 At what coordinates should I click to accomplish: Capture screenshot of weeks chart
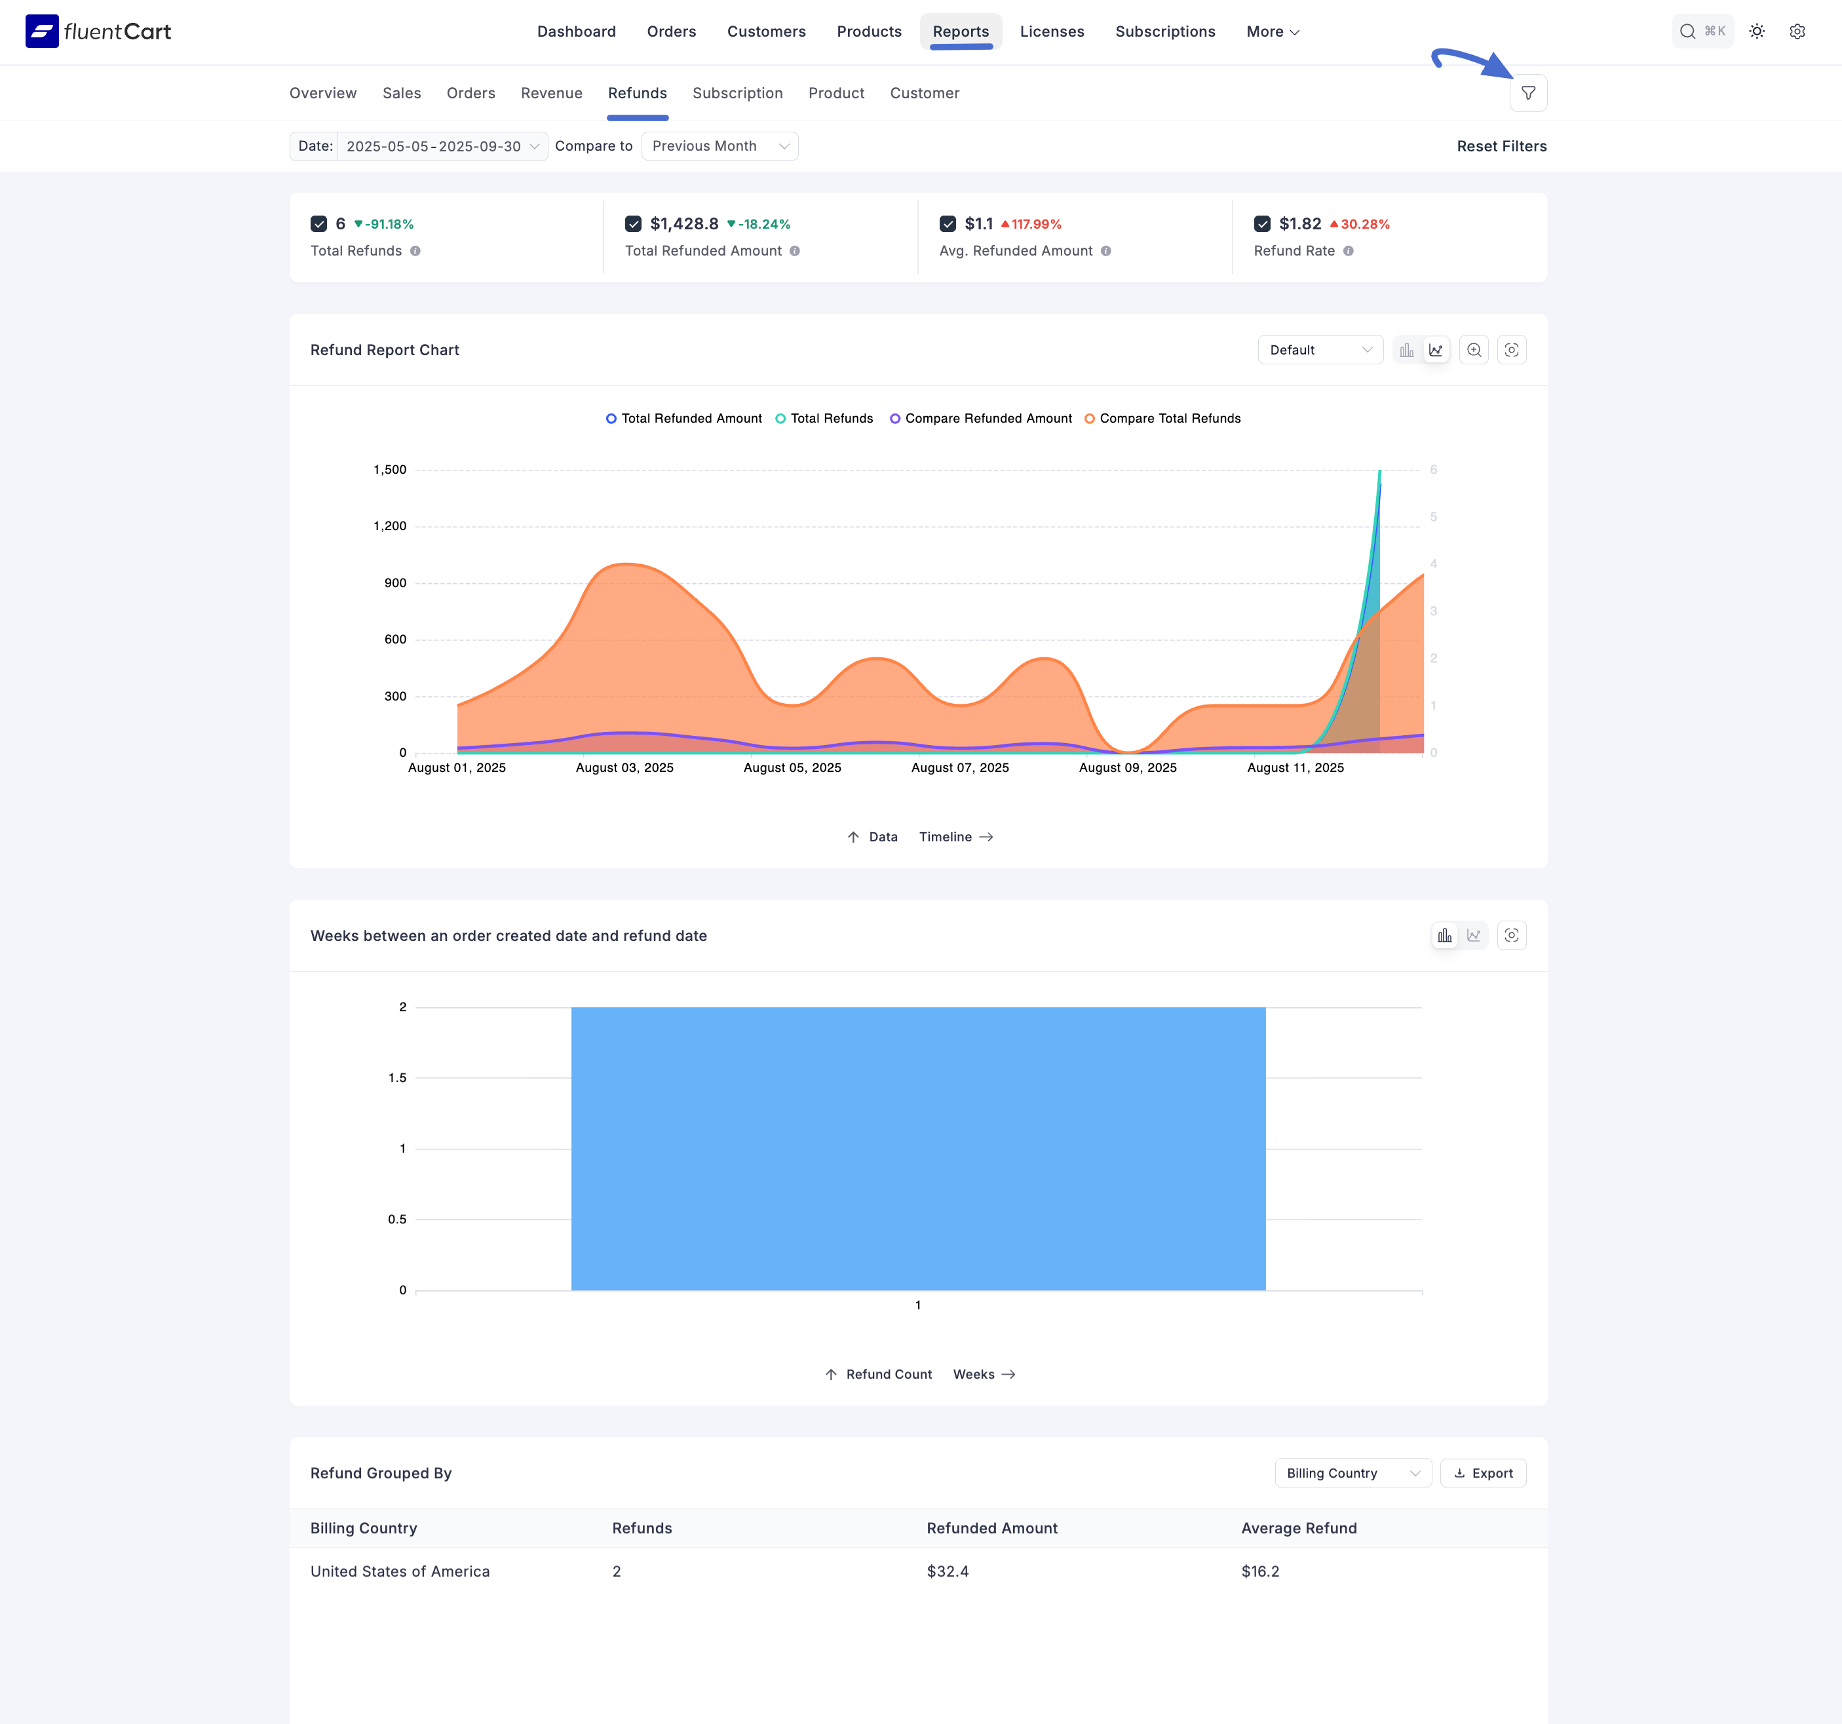tap(1511, 936)
